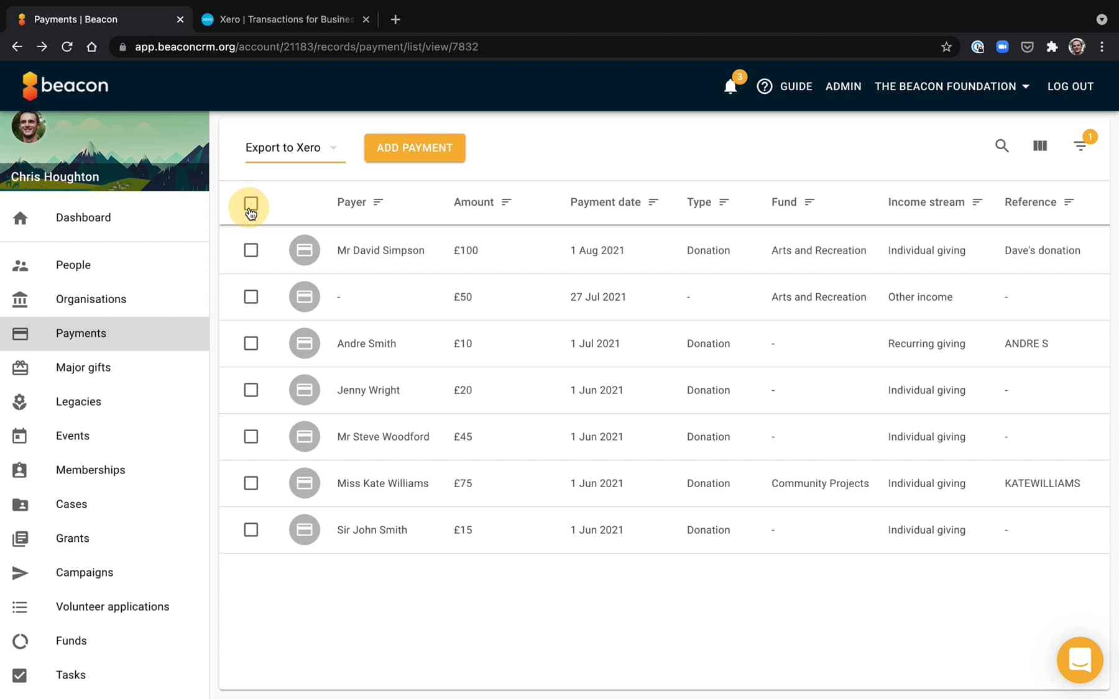
Task: Open the filter list icon
Action: (1080, 146)
